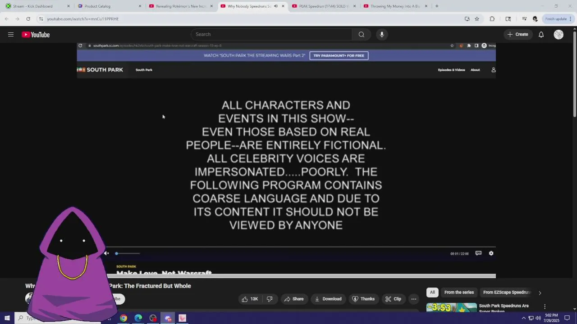Open About link in South Park header

point(475,70)
